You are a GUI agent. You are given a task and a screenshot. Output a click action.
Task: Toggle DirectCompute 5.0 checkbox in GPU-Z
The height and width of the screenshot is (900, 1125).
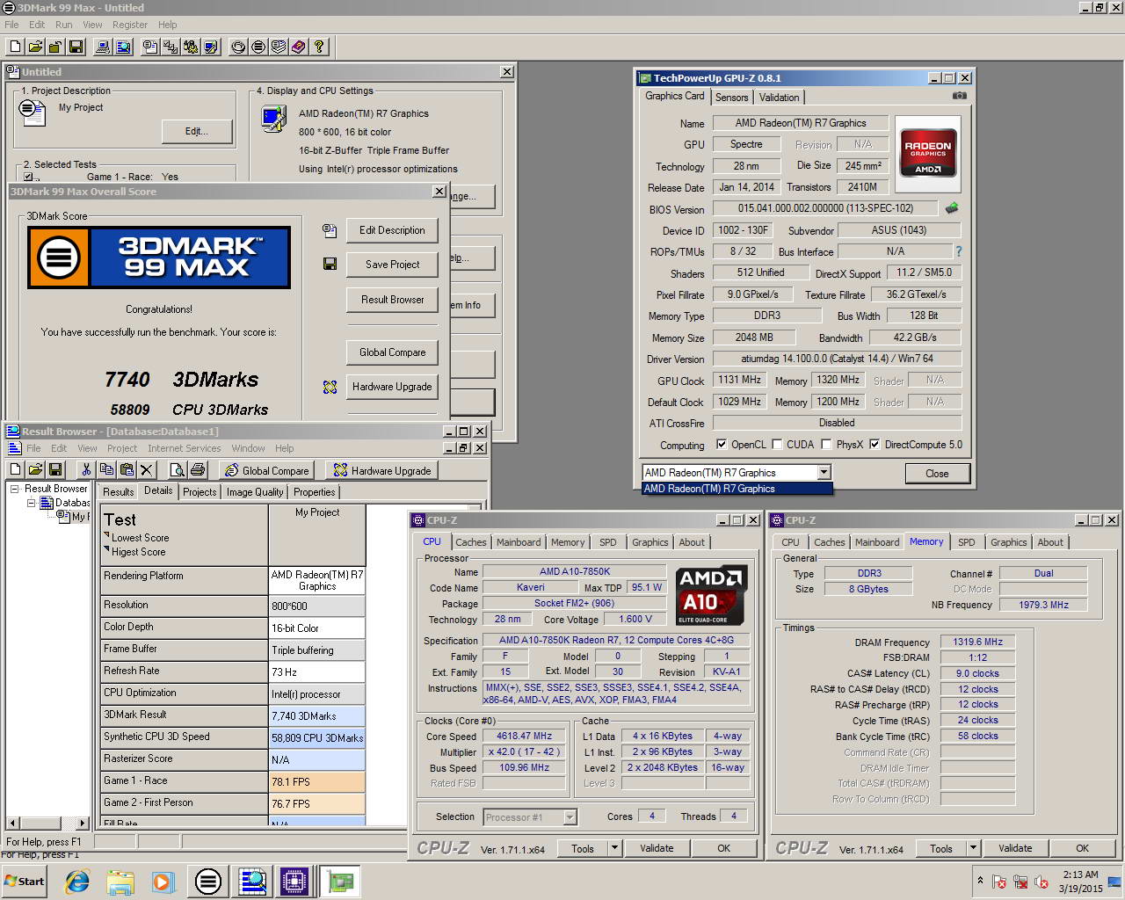pos(875,445)
